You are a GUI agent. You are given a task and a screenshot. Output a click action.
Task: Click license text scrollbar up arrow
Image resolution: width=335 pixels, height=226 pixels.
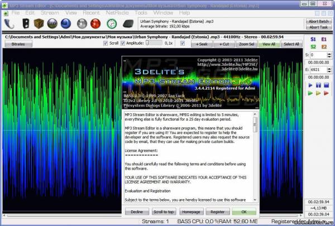point(255,114)
